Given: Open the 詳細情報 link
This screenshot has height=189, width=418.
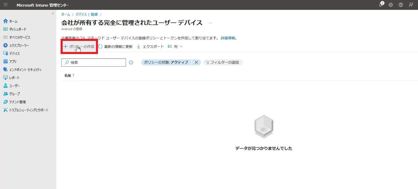Looking at the screenshot, I should point(228,38).
